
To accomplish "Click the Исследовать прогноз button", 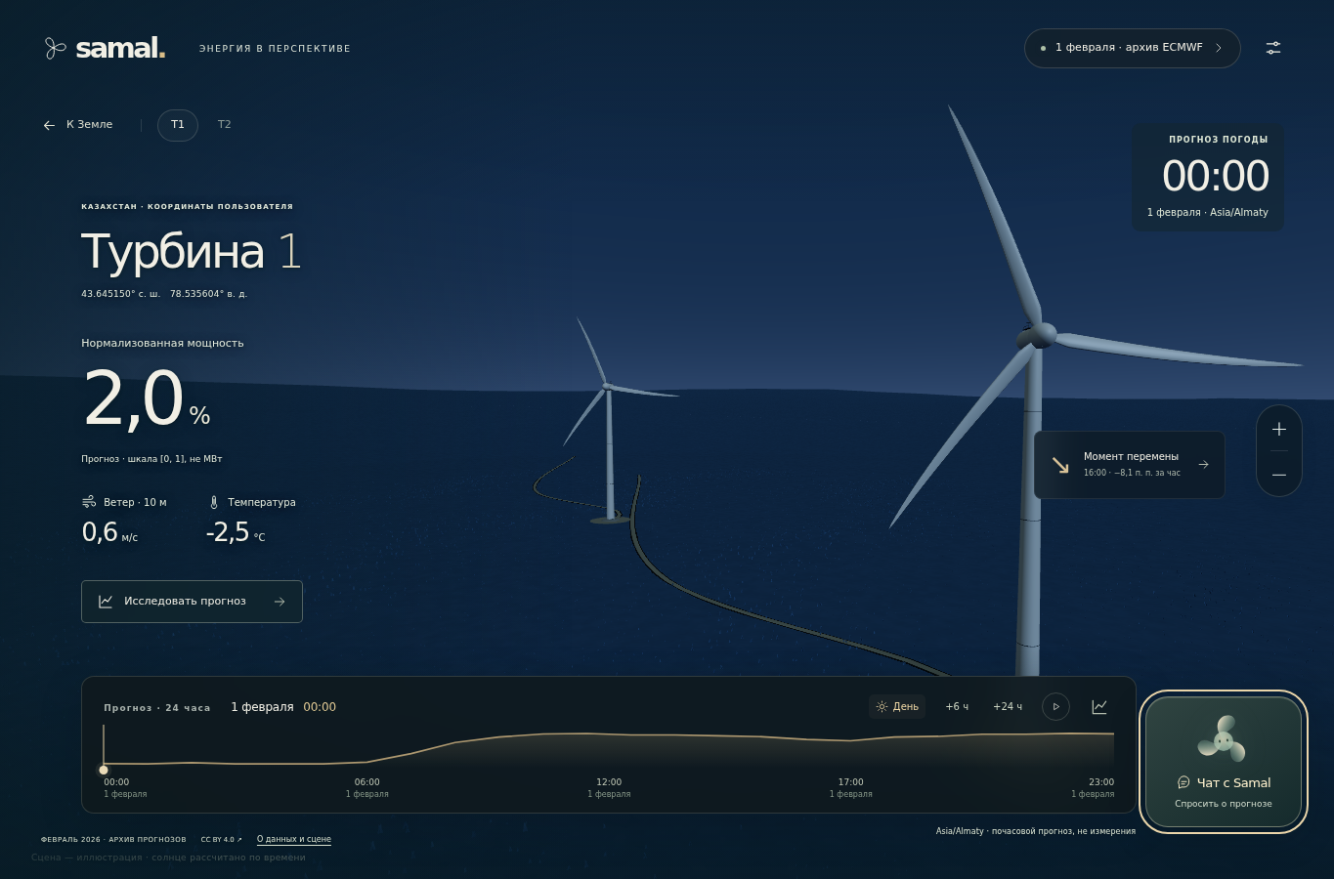I will pyautogui.click(x=192, y=602).
